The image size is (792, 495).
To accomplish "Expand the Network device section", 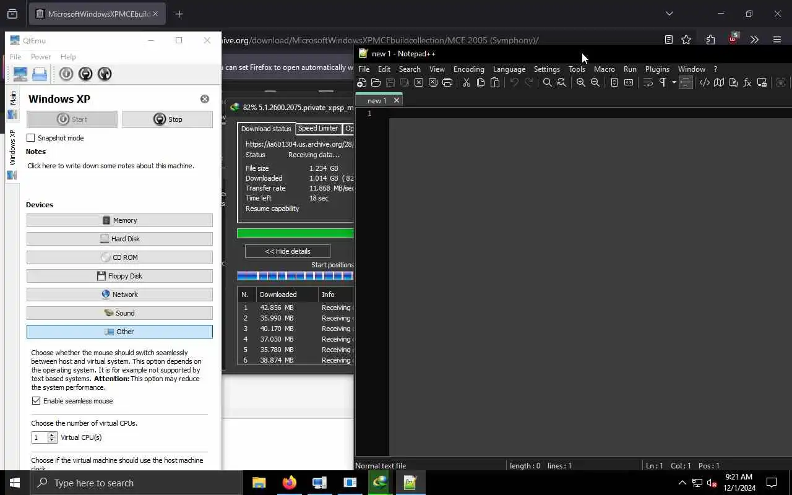I will tap(119, 295).
